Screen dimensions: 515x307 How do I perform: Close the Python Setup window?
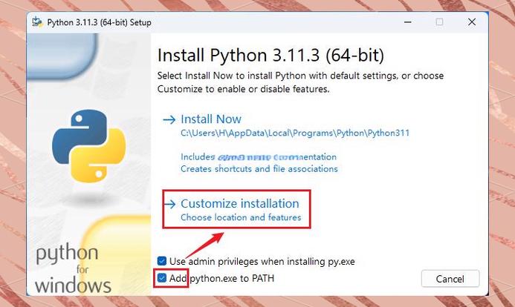point(472,22)
